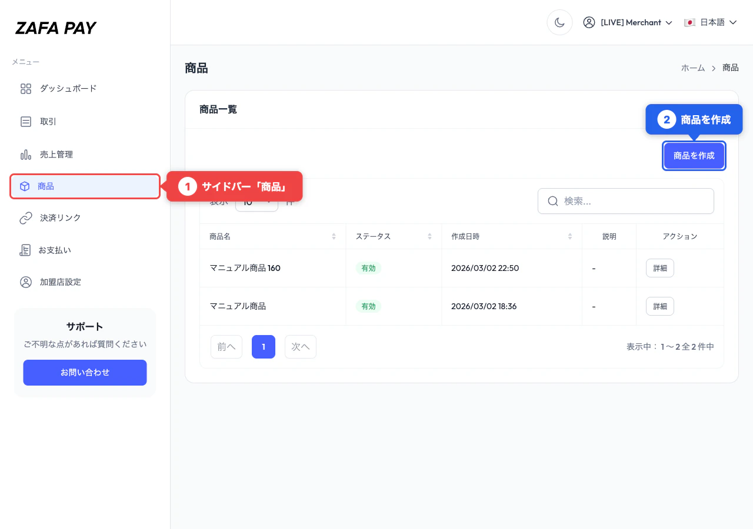Select the 取引 sidebar icon
The width and height of the screenshot is (753, 529).
(25, 122)
